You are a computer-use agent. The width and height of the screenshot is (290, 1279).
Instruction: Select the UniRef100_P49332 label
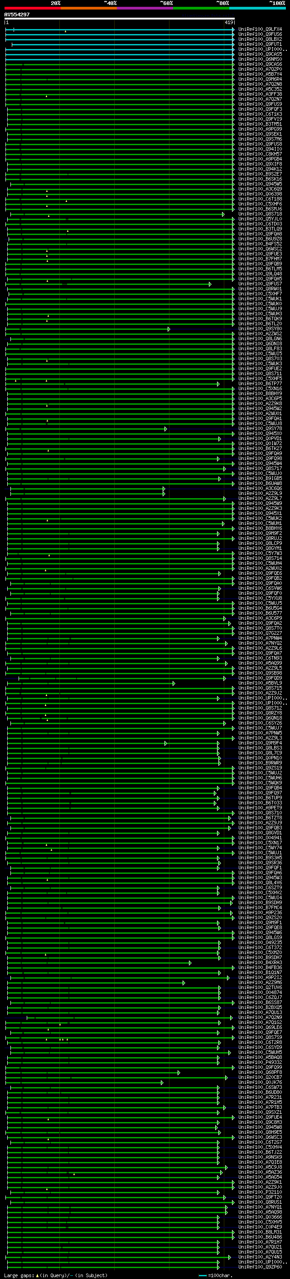pyautogui.click(x=260, y=1062)
